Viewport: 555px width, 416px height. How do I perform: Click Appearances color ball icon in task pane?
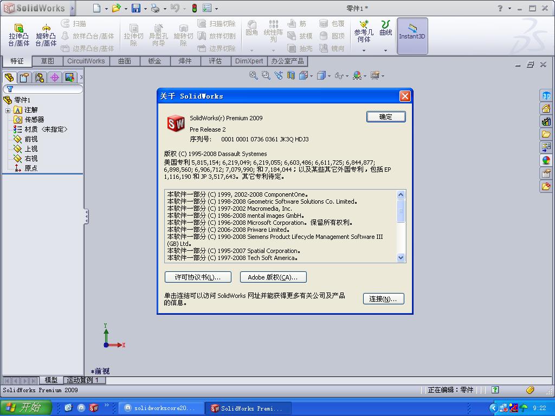tap(546, 160)
